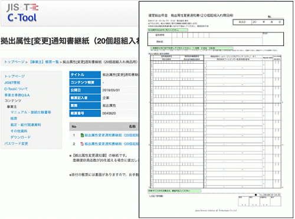
Task: Open row 1 拠出属性変更通知書継紙 file link
Action: click(x=112, y=135)
